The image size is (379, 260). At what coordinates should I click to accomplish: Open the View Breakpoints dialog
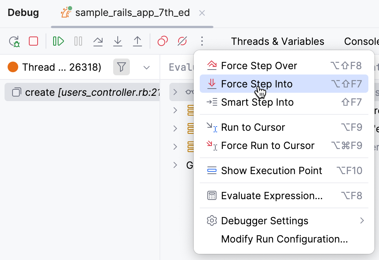click(x=162, y=41)
